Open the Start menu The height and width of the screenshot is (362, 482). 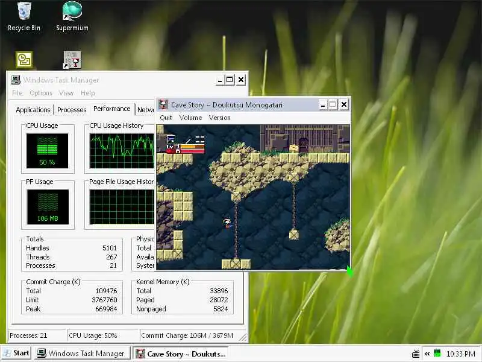[16, 353]
